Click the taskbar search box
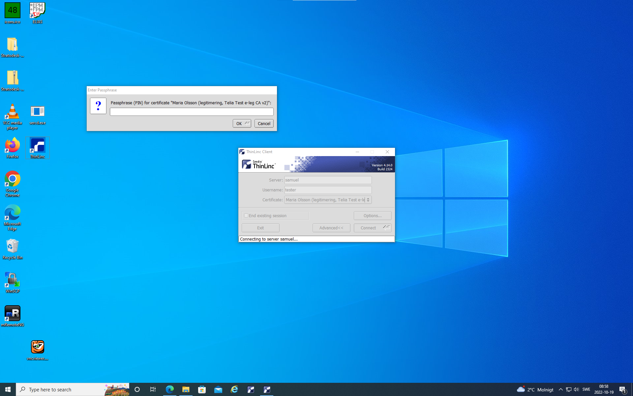The height and width of the screenshot is (396, 633). [73, 389]
